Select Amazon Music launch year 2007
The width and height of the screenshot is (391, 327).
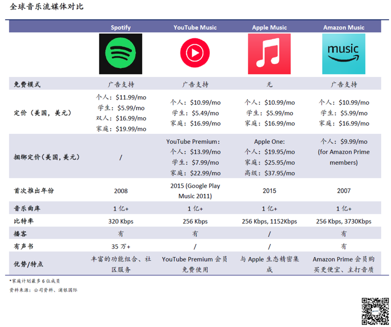pos(344,191)
